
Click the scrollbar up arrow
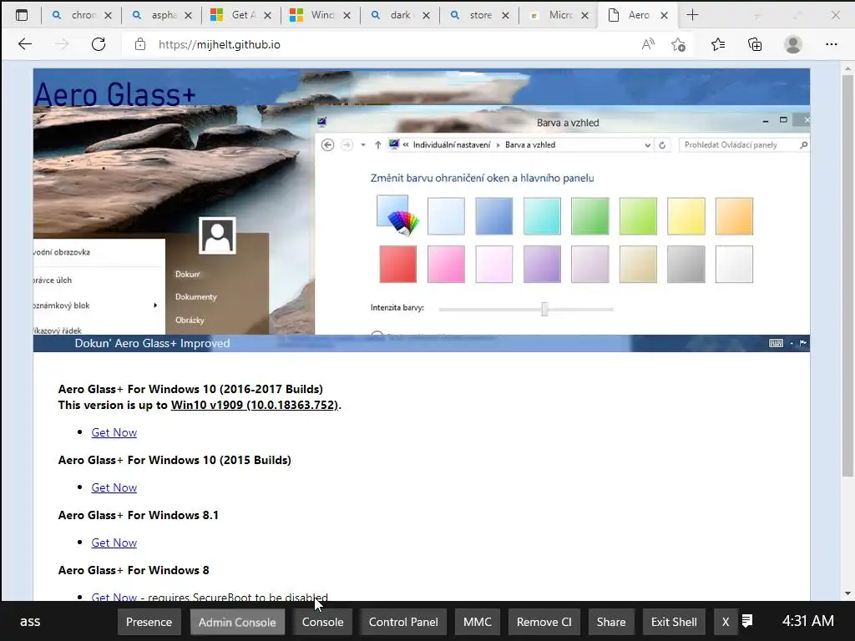[847, 69]
